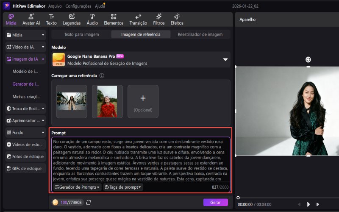The image size is (339, 212).
Task: Open the Filtros panel
Action: (x=158, y=20)
